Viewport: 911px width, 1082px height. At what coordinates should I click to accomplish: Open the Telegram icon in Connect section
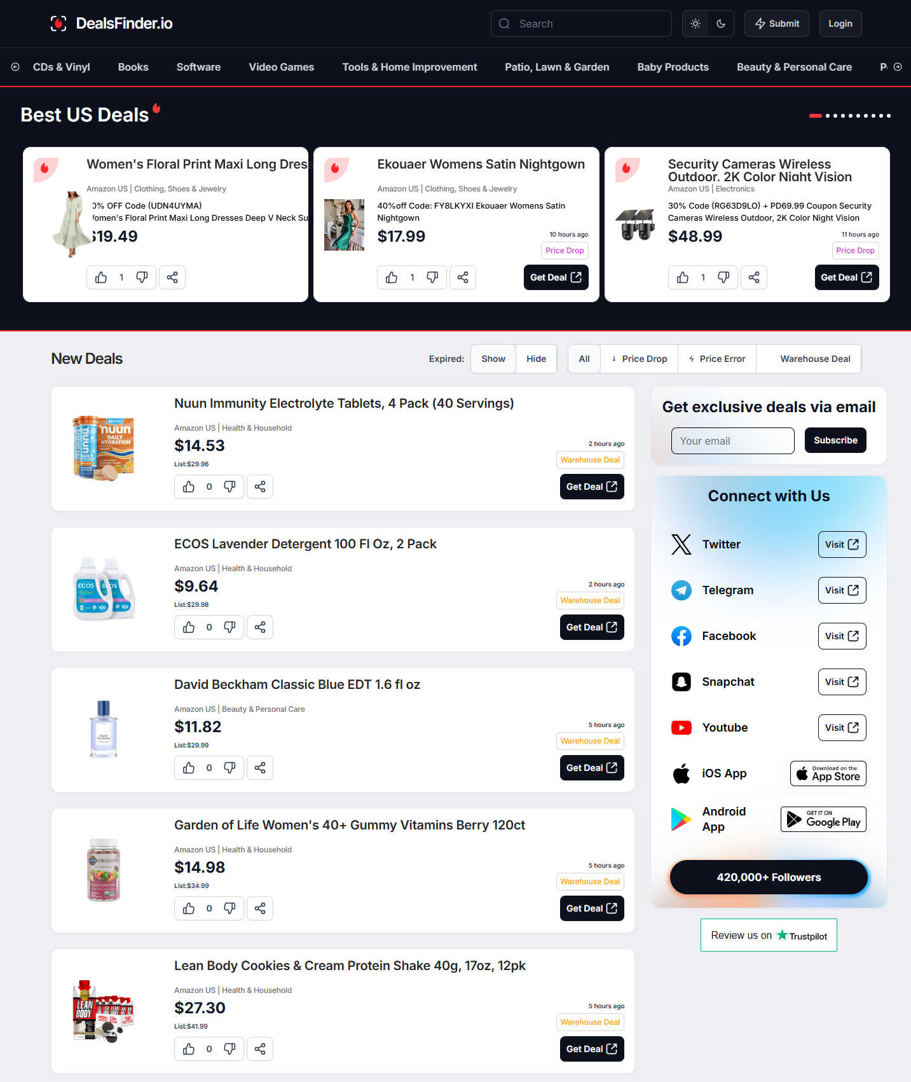[682, 590]
